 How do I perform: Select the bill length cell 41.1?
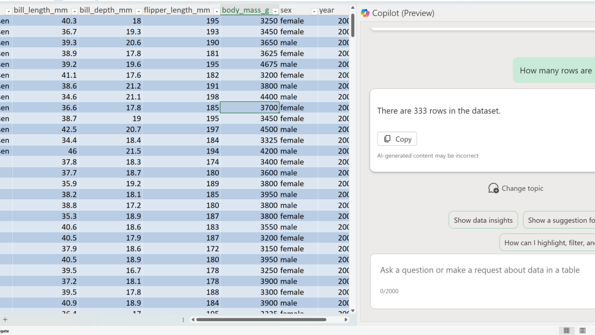(46, 75)
